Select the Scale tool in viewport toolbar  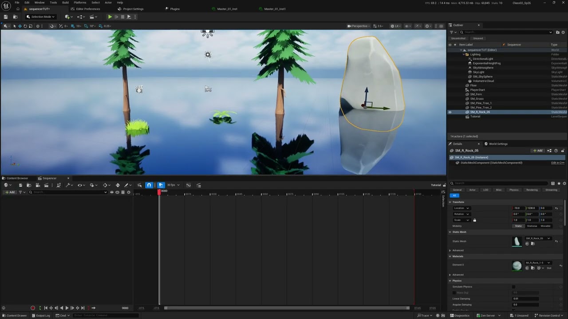coord(30,26)
